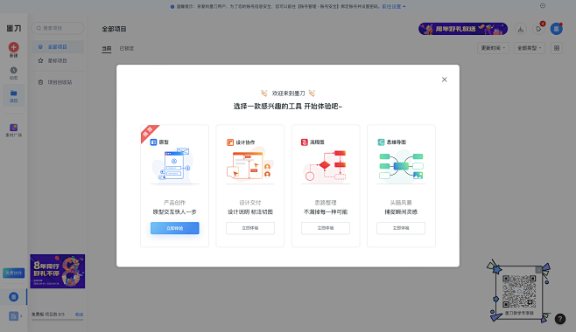
Task: Click the 思路整理 label on the 流程图 card
Action: click(x=326, y=203)
